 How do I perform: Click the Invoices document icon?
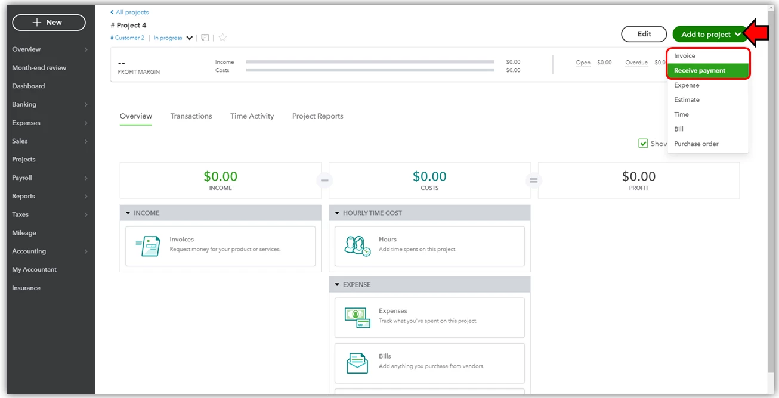pos(147,246)
